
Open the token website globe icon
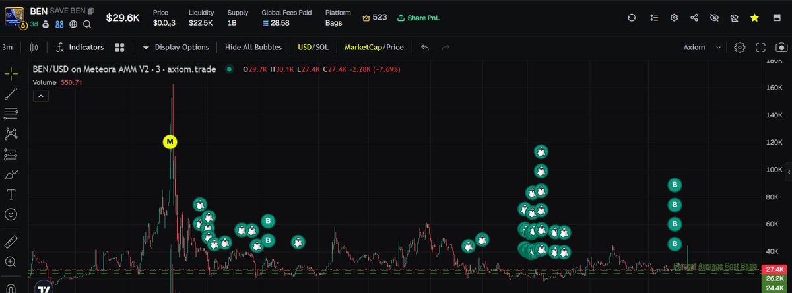click(x=73, y=24)
